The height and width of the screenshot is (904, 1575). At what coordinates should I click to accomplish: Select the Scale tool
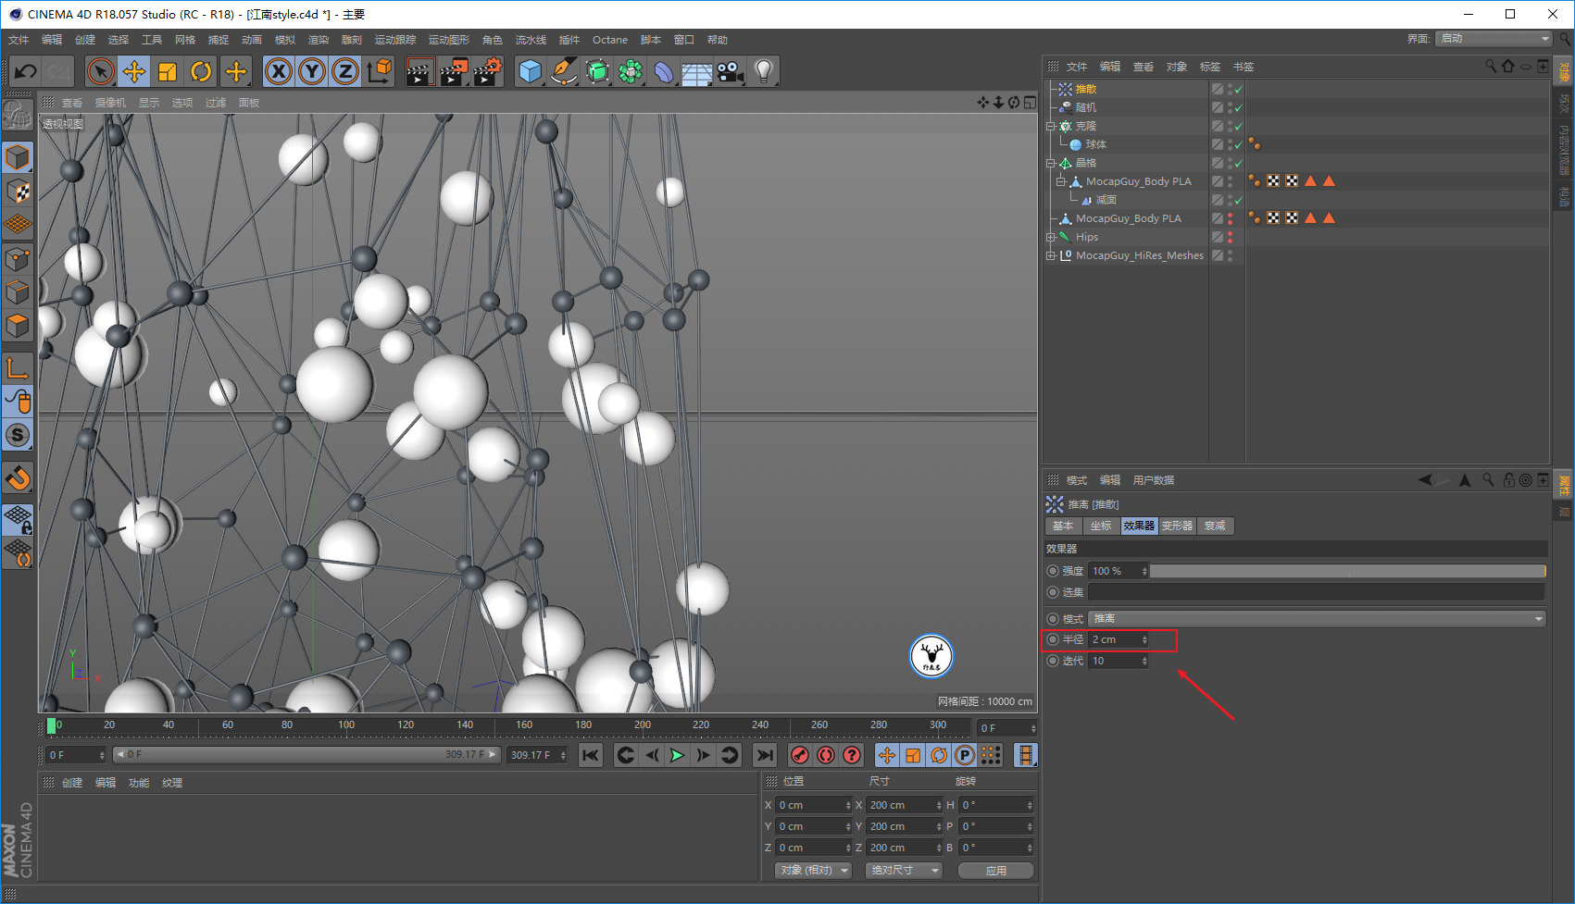[x=168, y=71]
